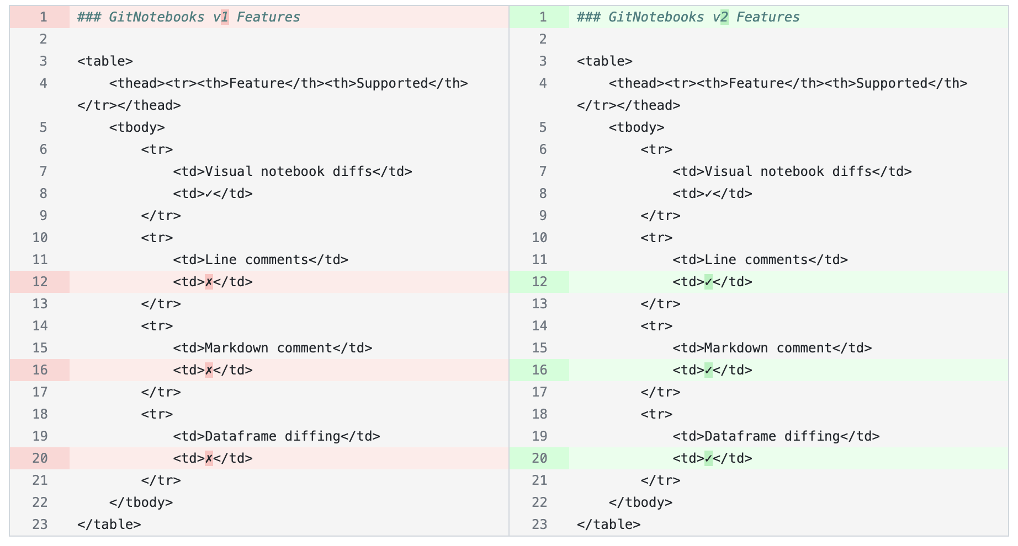Click the highlighted ✗ on left line 20
Screen dimensions: 1018x546
209,458
